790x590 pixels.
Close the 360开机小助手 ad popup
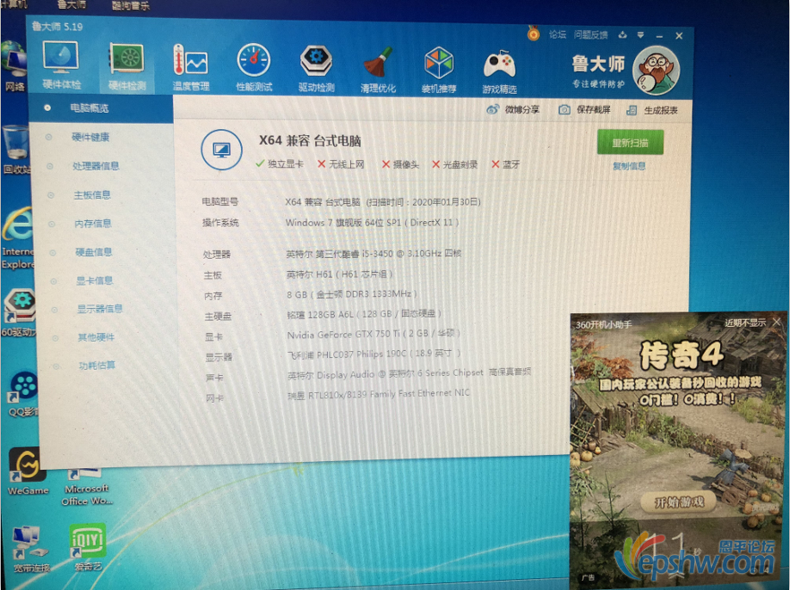point(777,321)
